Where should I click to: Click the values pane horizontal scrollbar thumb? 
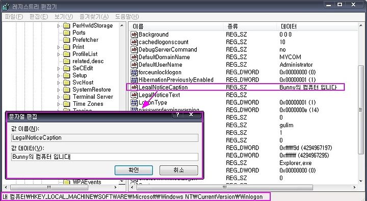[x=225, y=187]
